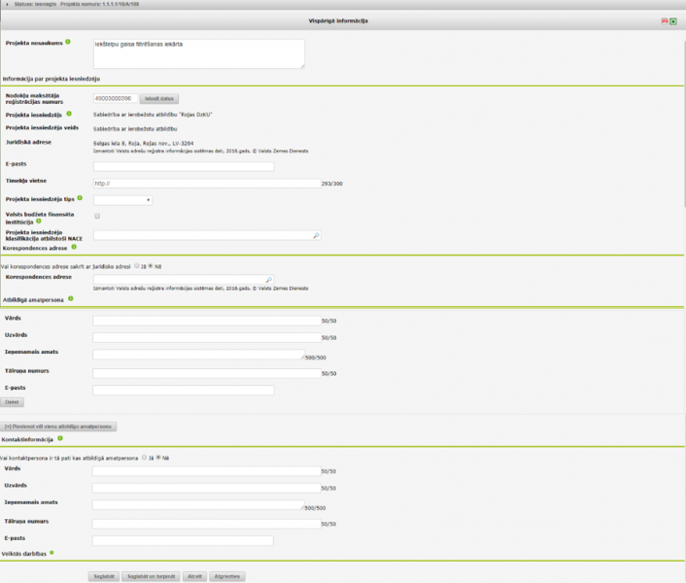
Task: Select 'Jā' for korespondences adrese matches juridisko
Action: [x=137, y=263]
